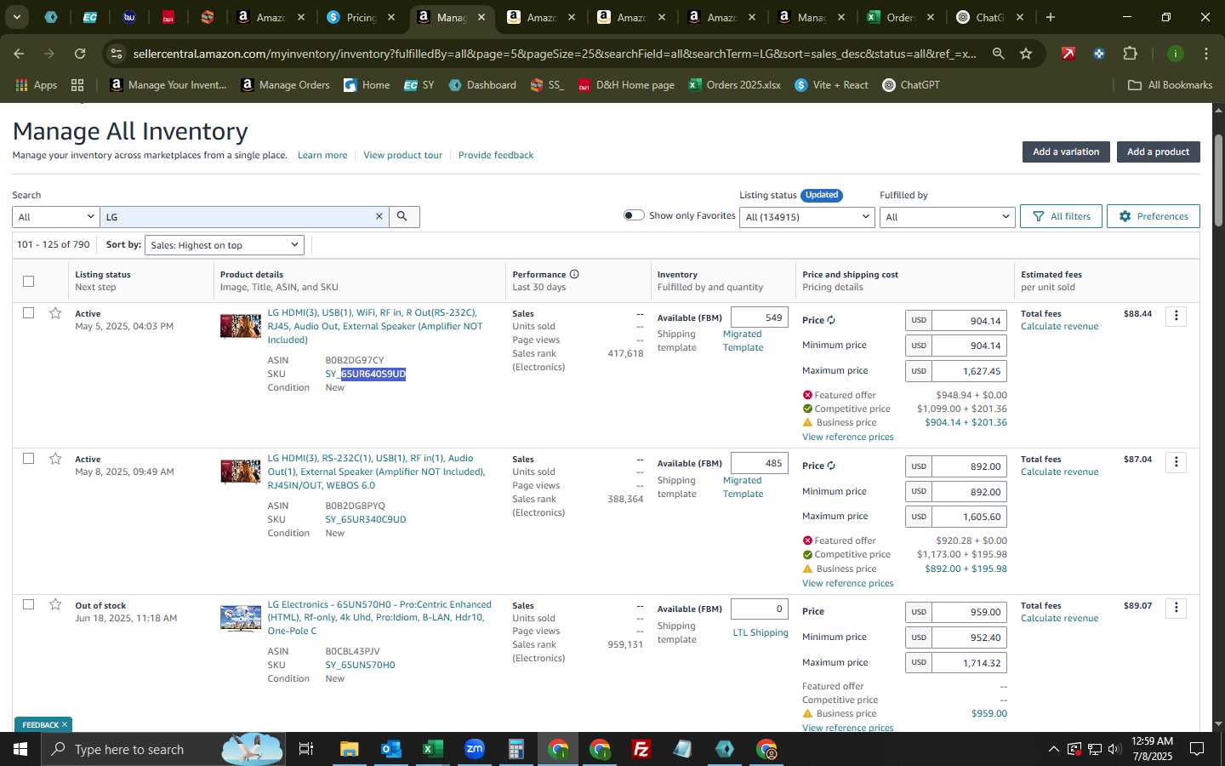Screen dimensions: 1225x766
Task: Open Outlook from the taskbar
Action: 390,749
